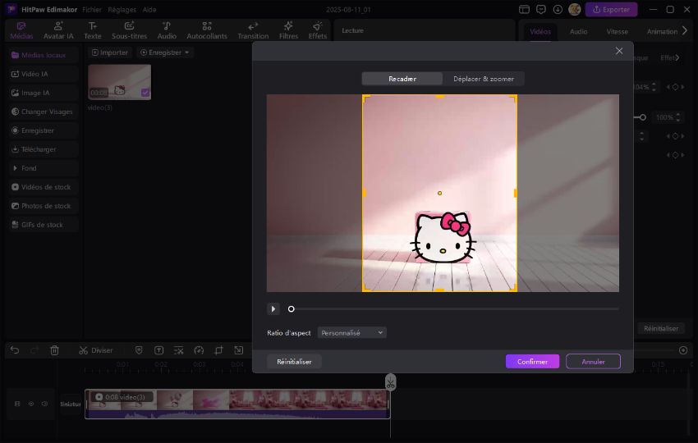Show more sub-tabs after Effet
The image size is (698, 443).
pyautogui.click(x=677, y=57)
